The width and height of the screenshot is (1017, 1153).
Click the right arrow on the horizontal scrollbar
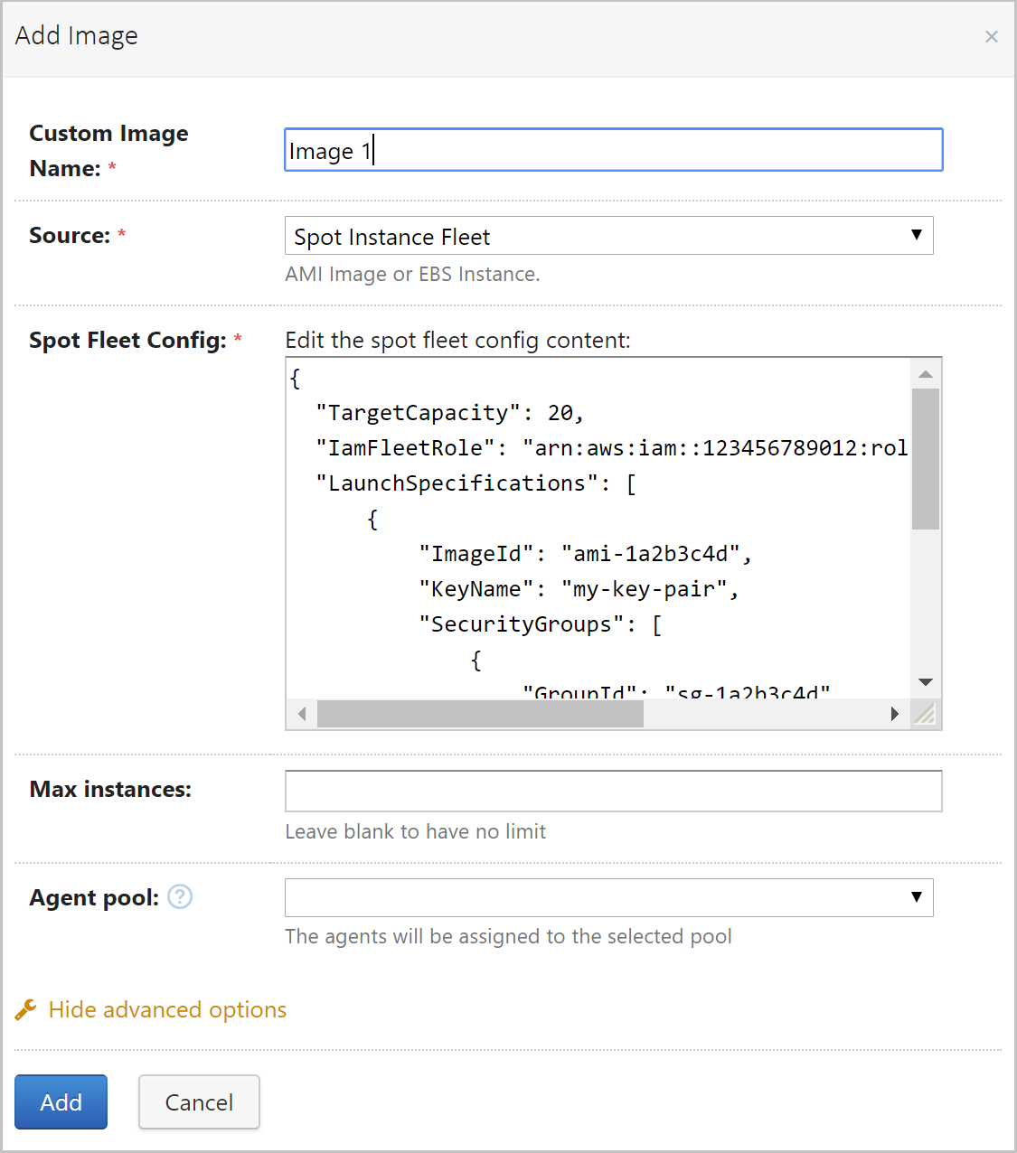coord(894,714)
